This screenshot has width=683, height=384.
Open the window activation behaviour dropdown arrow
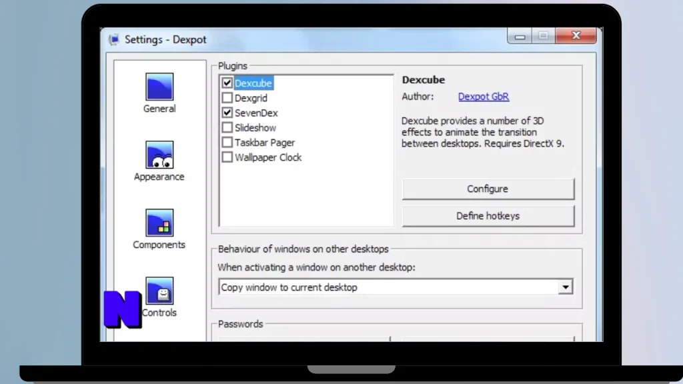[x=565, y=287]
